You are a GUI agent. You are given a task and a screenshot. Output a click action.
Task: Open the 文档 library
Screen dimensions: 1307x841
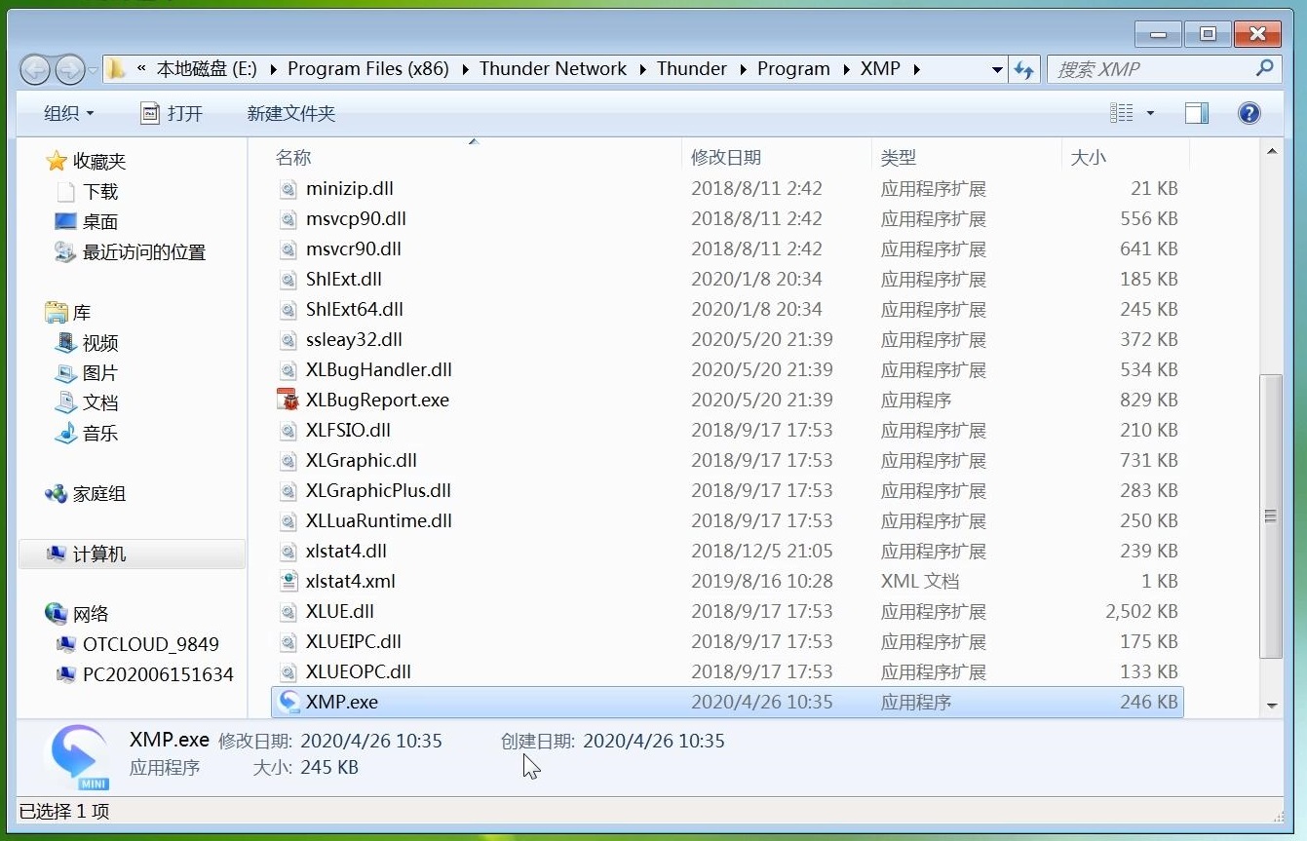pos(87,403)
